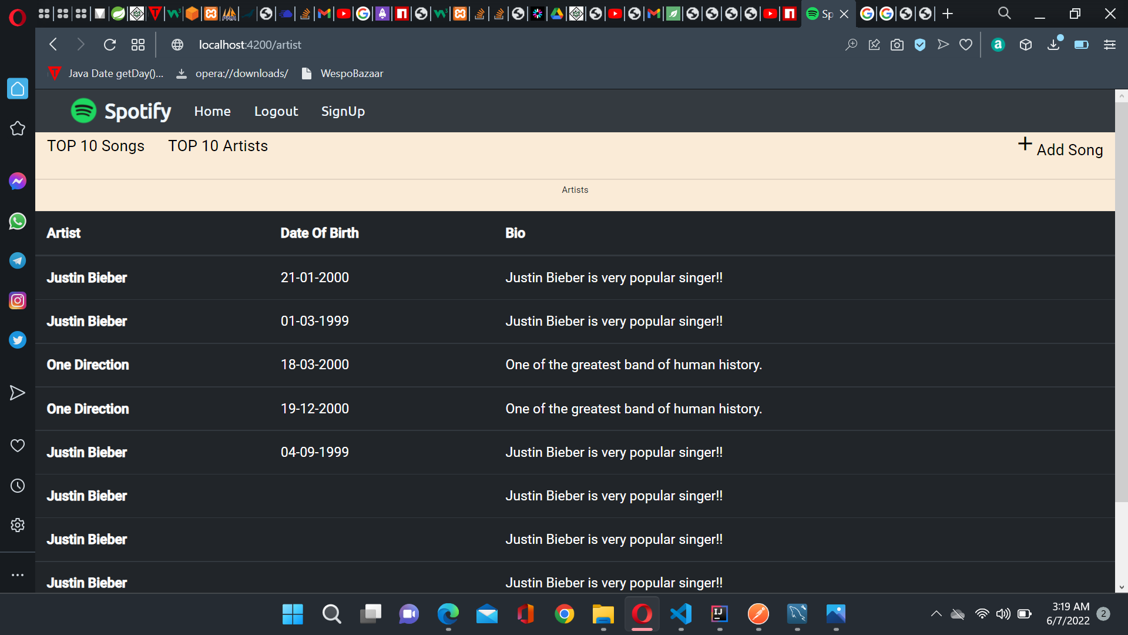Click the Logout nav link
The height and width of the screenshot is (635, 1128).
tap(276, 111)
